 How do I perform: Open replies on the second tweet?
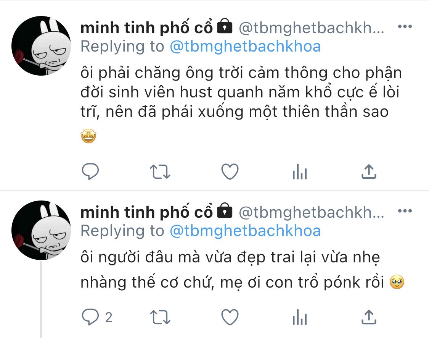[x=97, y=317]
